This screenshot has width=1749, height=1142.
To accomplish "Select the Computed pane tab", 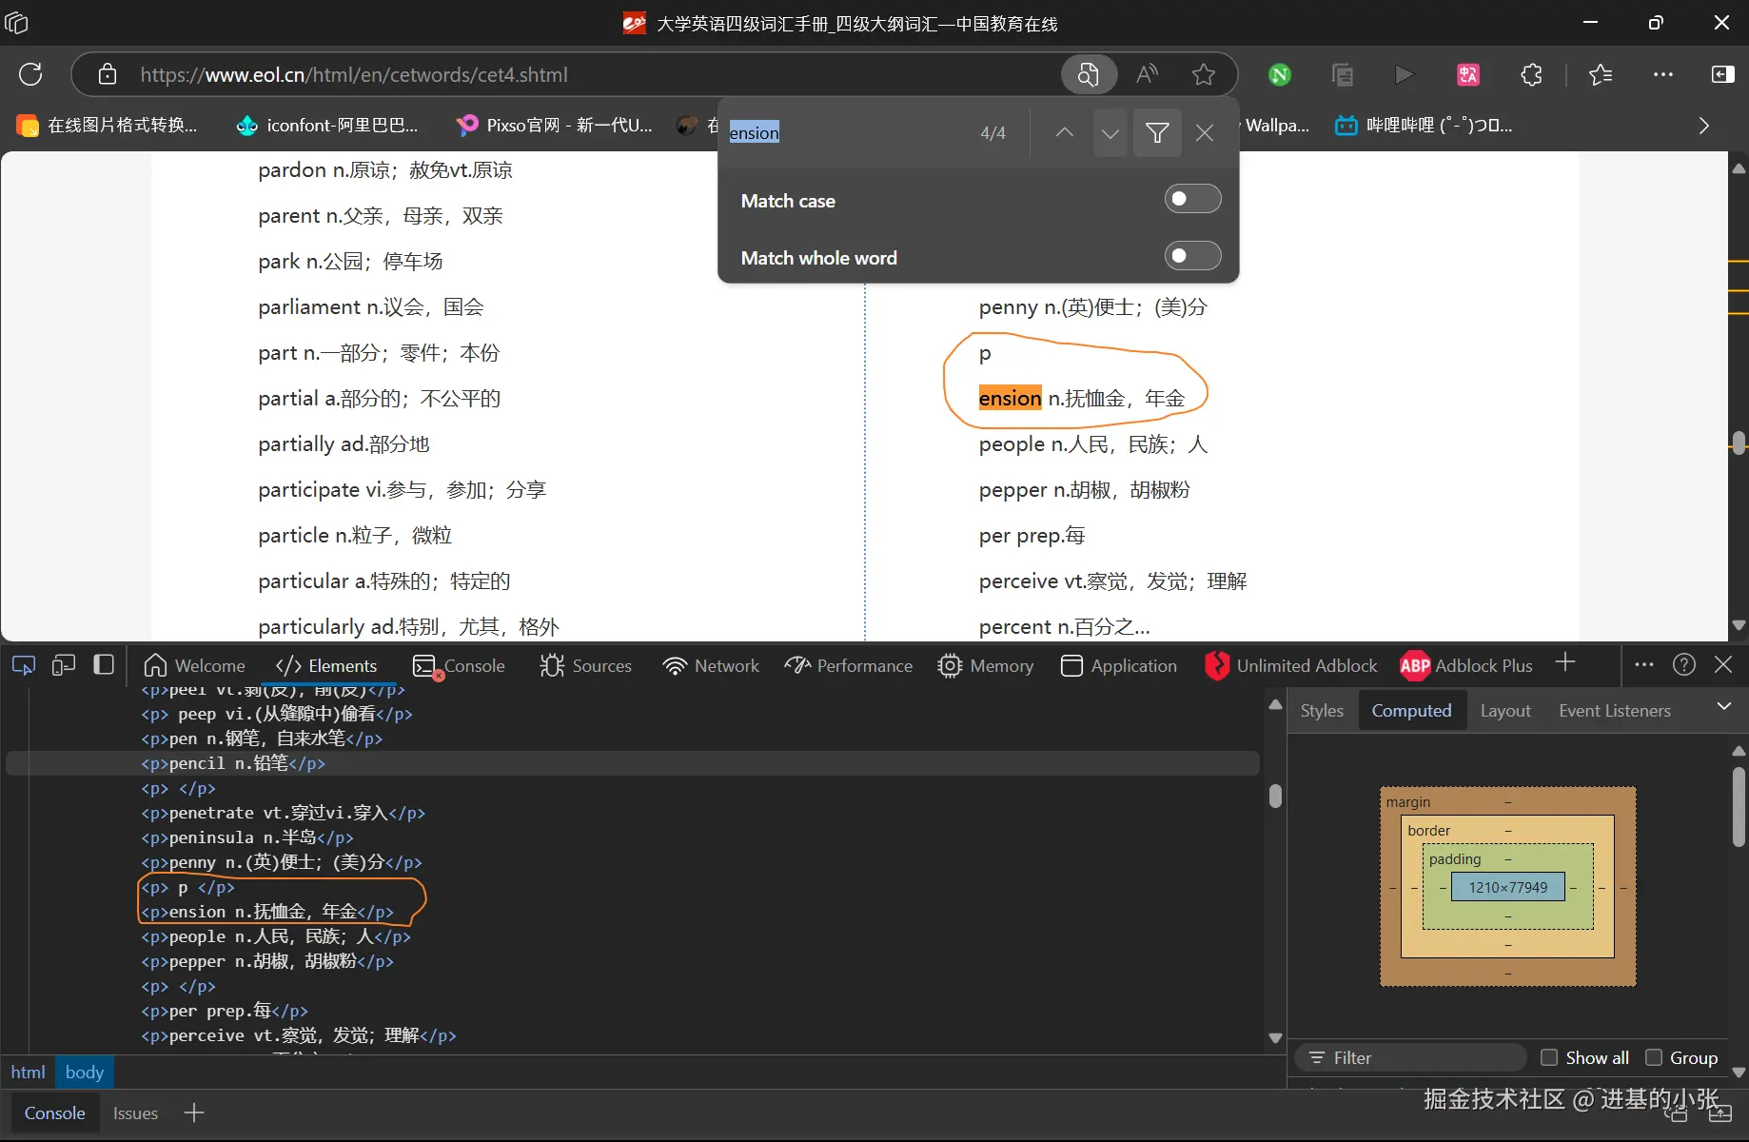I will click(1411, 711).
